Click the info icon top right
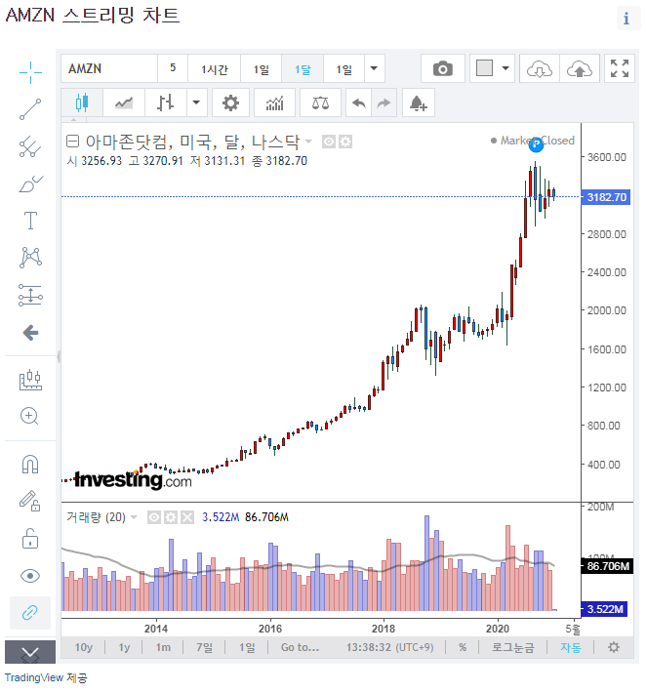The height and width of the screenshot is (693, 647). click(x=627, y=19)
